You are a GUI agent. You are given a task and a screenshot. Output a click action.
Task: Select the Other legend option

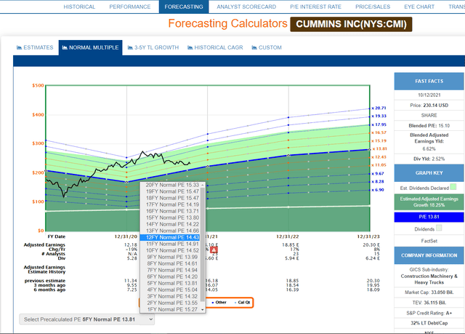(219, 303)
